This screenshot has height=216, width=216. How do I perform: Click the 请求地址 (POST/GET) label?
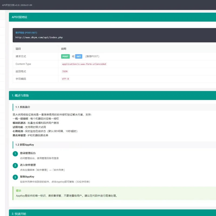click(x=26, y=33)
